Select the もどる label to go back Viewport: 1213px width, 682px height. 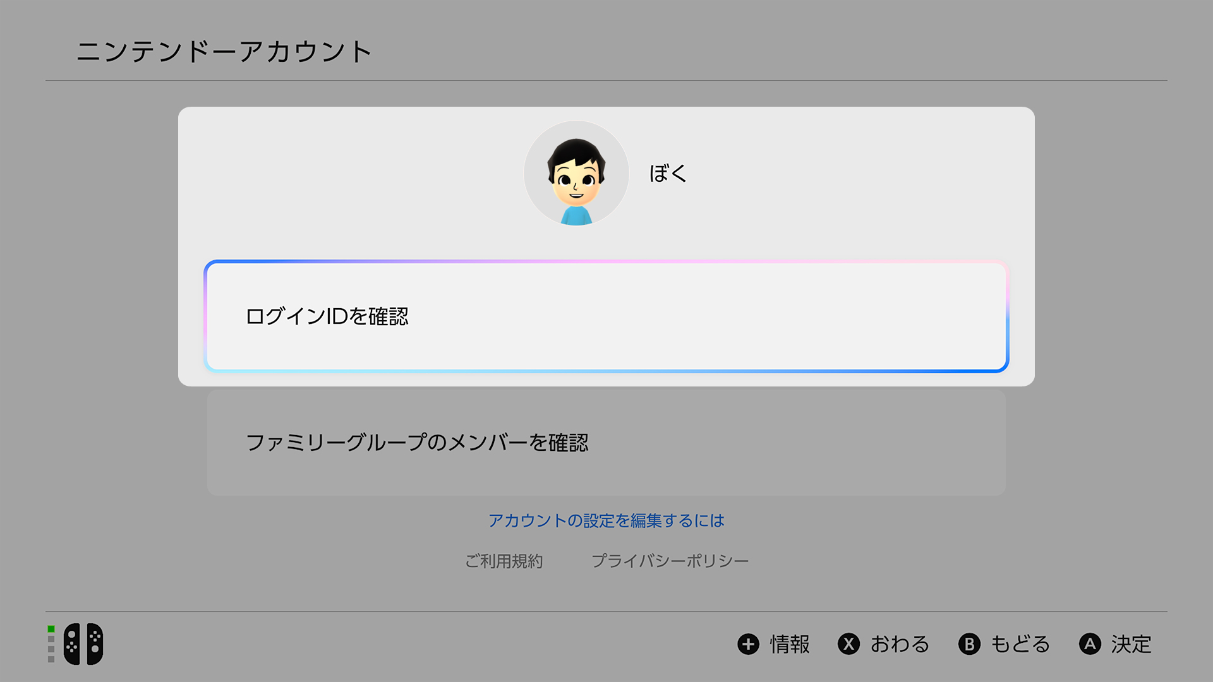coord(1020,644)
